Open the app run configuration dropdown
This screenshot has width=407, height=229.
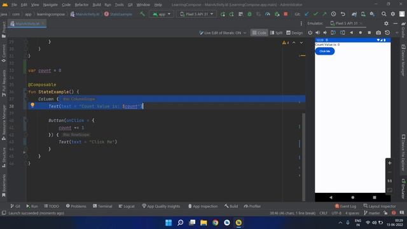point(162,14)
